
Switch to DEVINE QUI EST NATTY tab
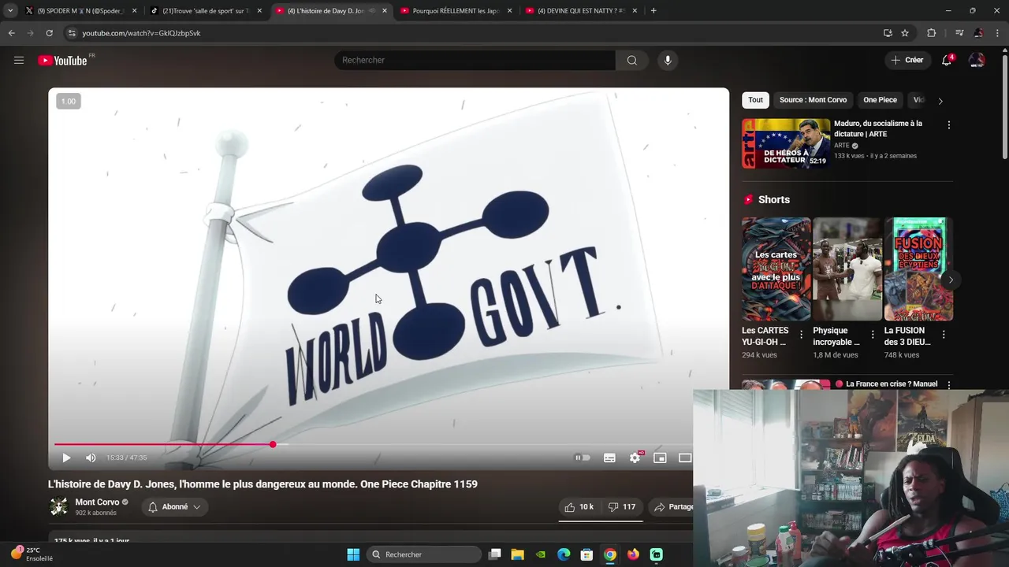click(582, 11)
